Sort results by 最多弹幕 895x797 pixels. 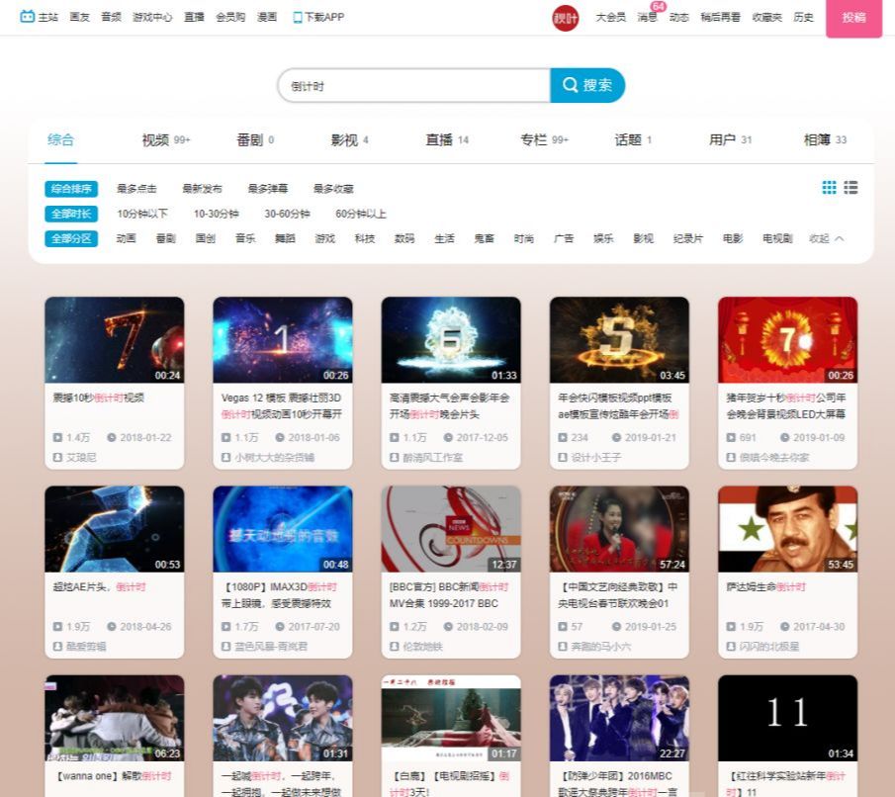[268, 189]
